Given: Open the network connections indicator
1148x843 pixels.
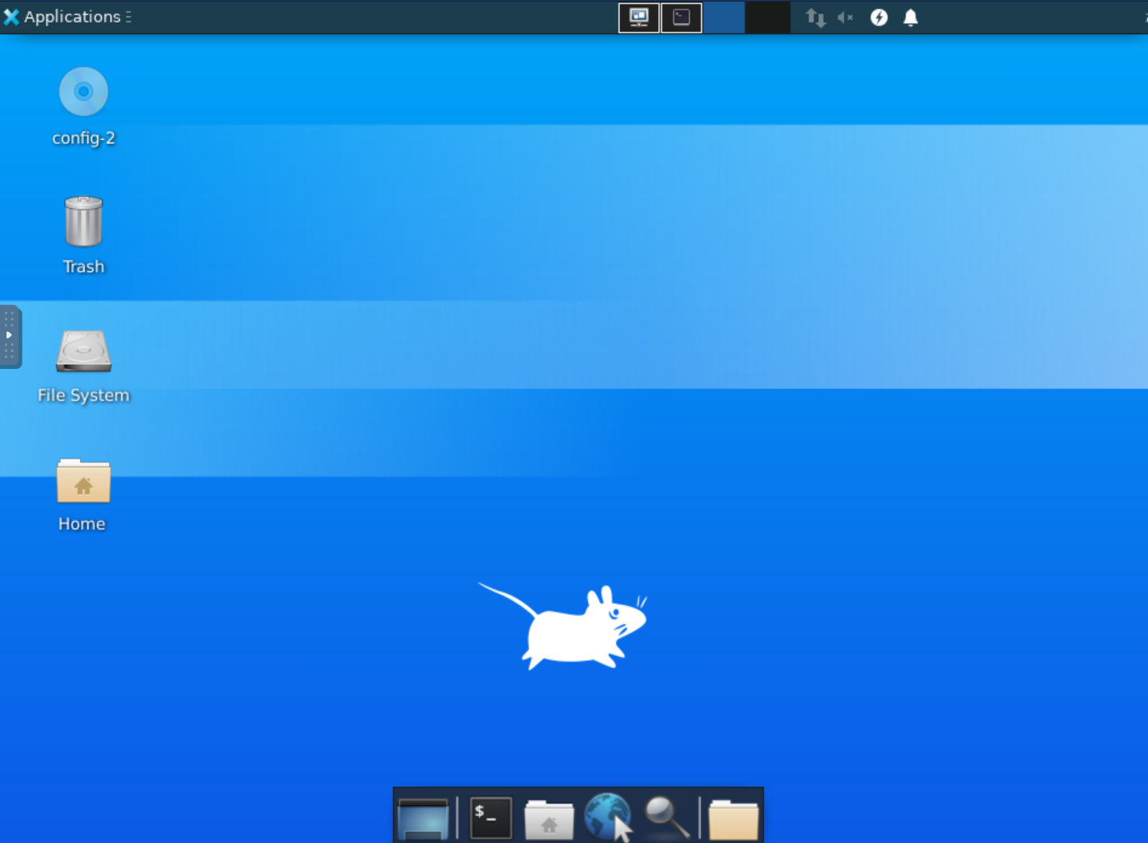Looking at the screenshot, I should coord(816,18).
